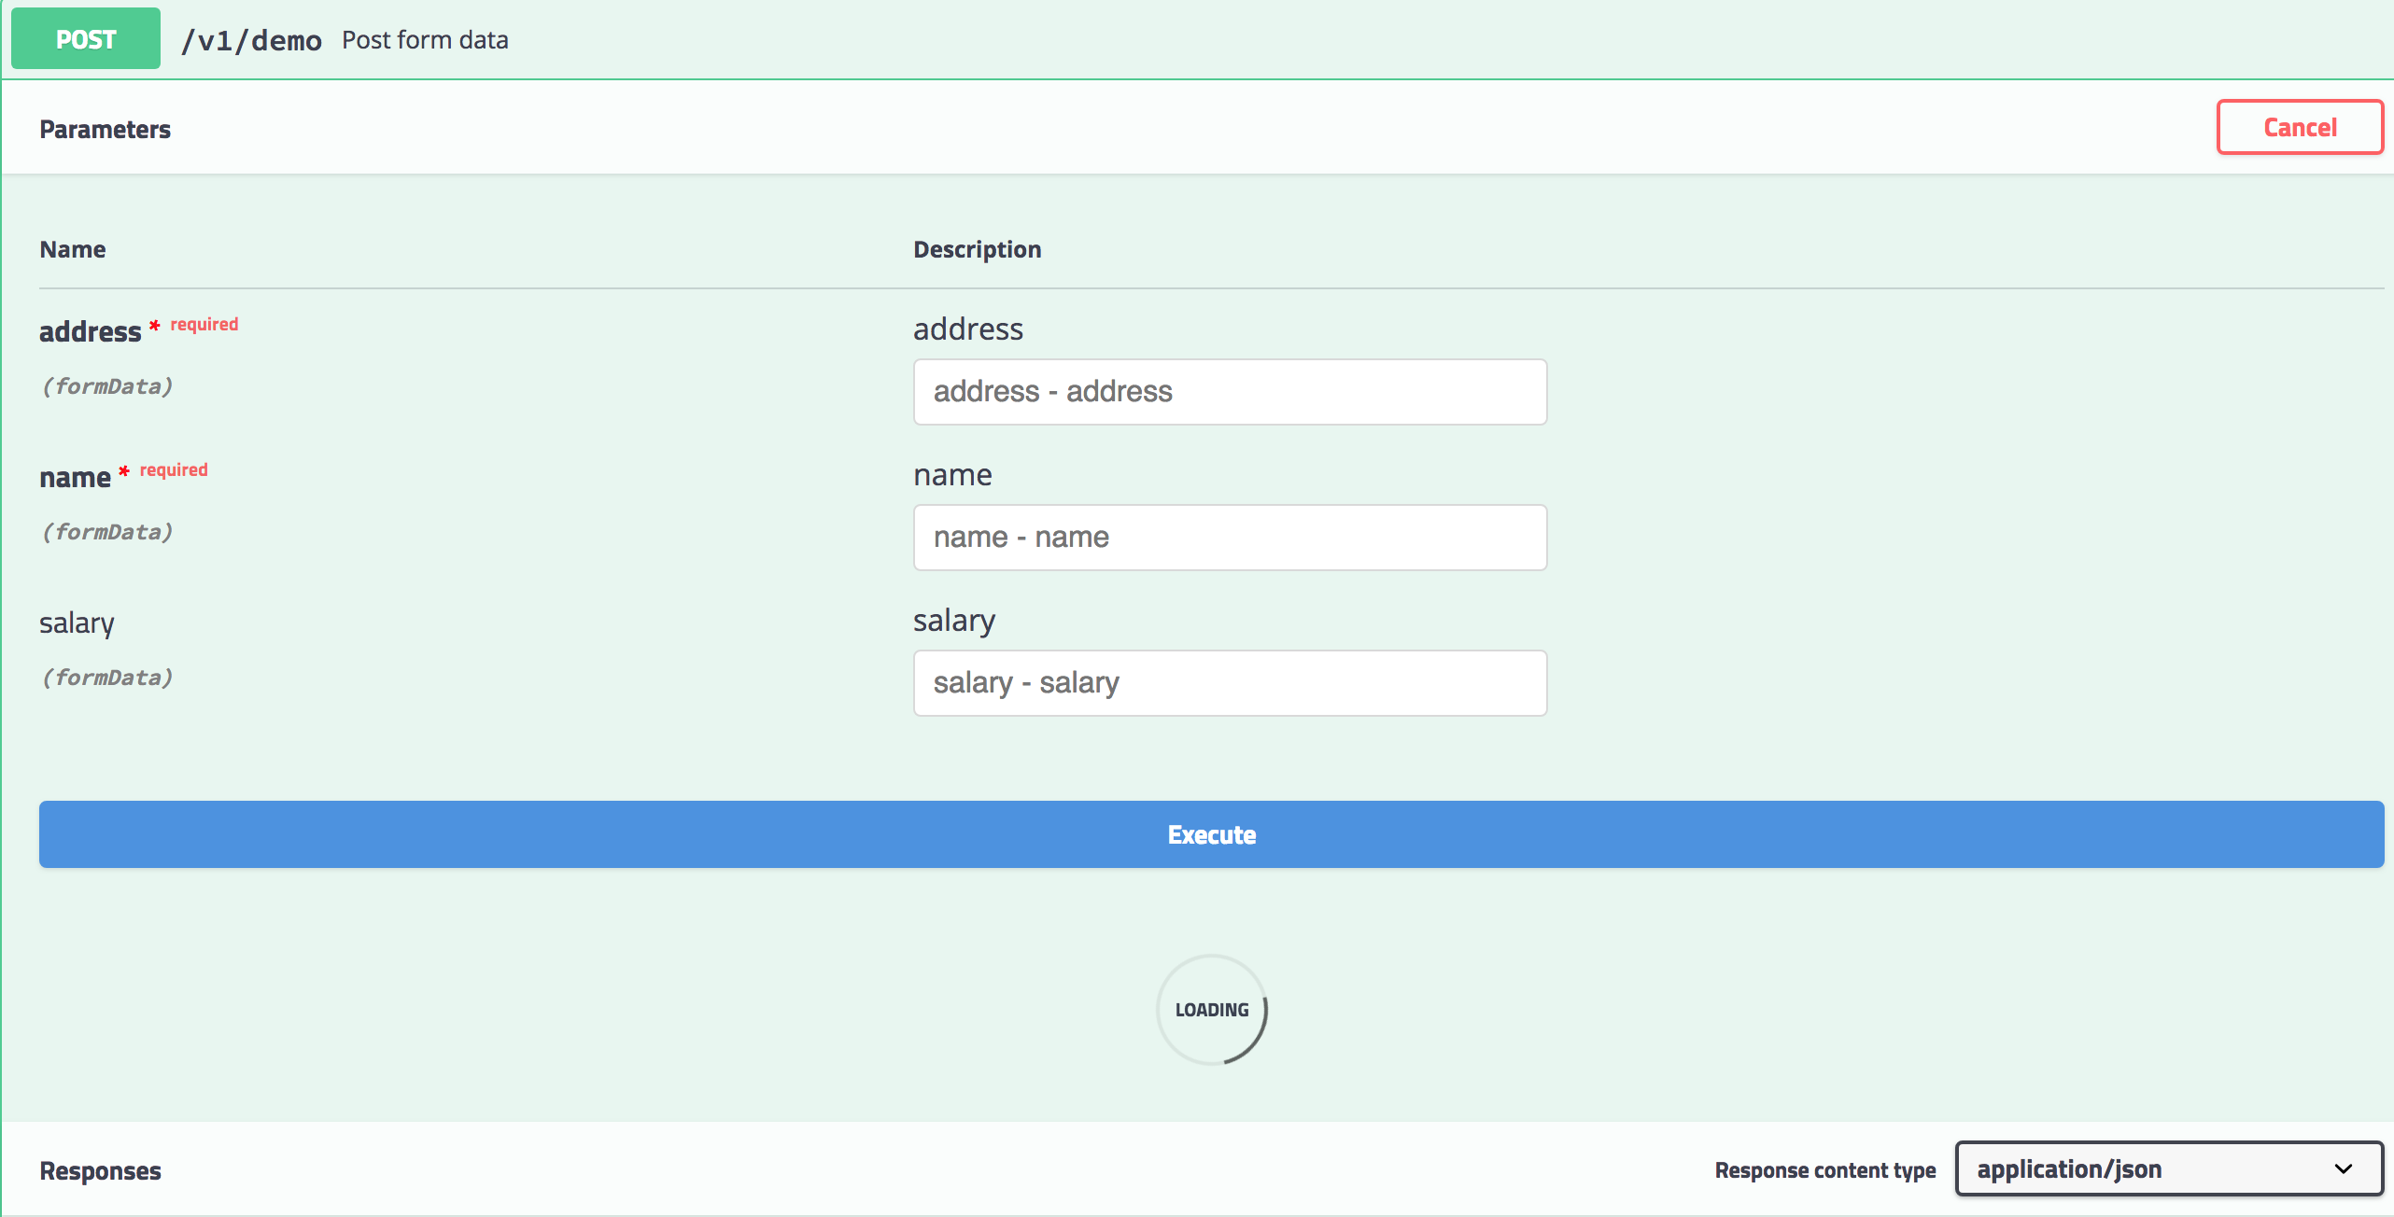Click the address label above its field
The height and width of the screenshot is (1217, 2394).
click(967, 328)
